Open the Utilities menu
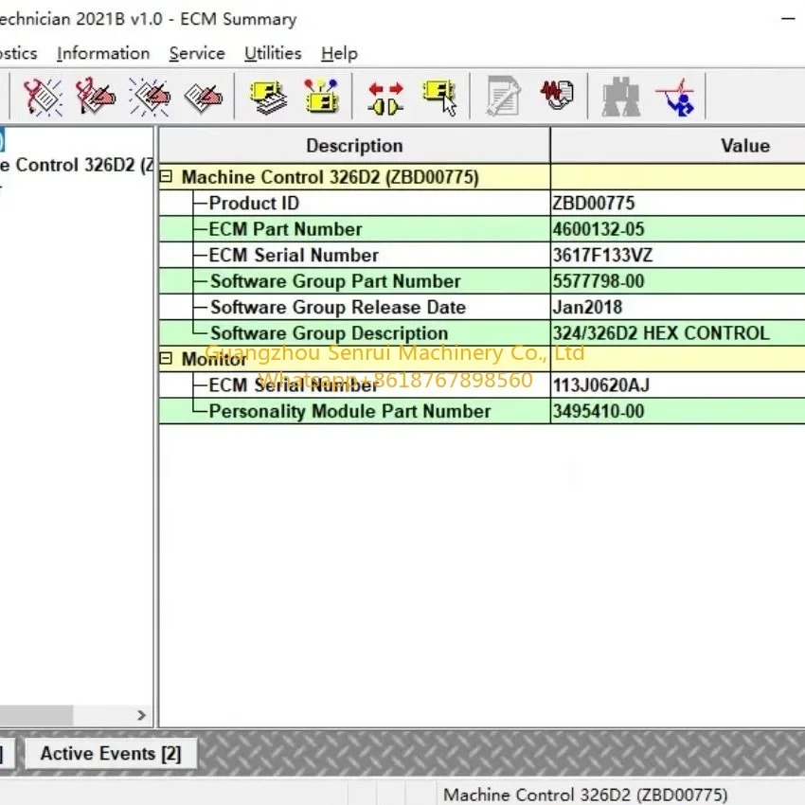 tap(273, 53)
